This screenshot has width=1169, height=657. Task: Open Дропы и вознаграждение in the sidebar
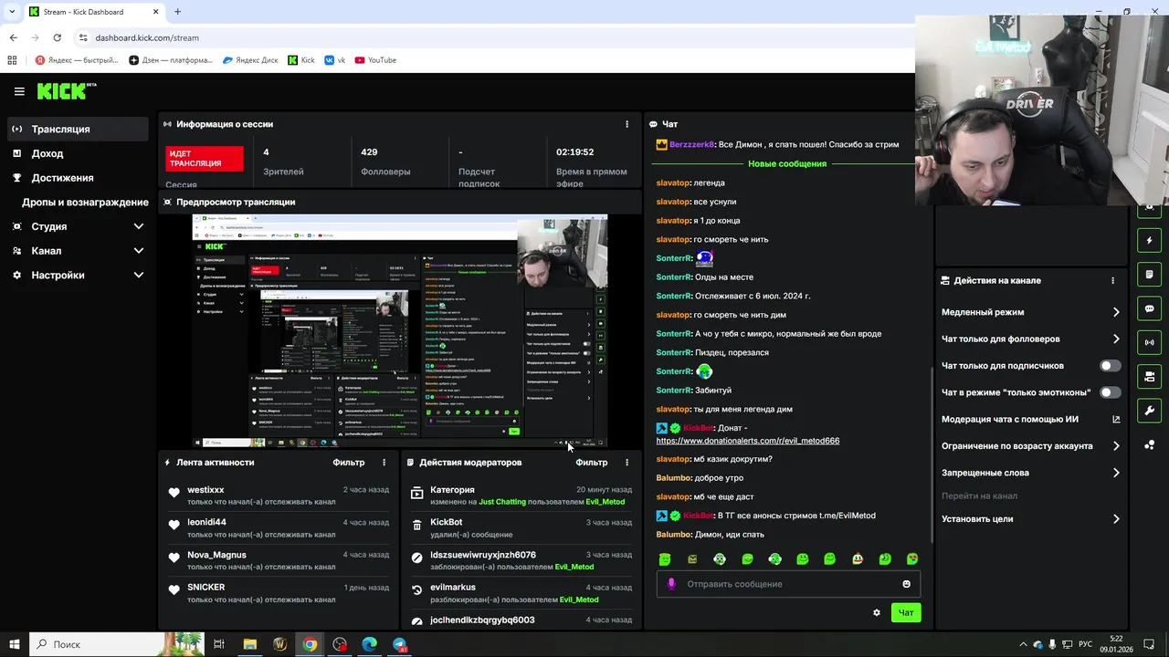pyautogui.click(x=85, y=203)
